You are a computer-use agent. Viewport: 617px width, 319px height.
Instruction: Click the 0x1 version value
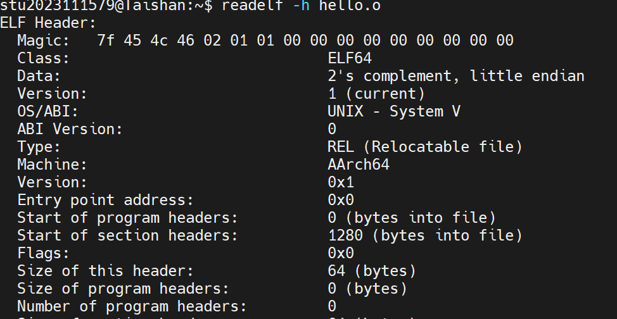point(341,182)
